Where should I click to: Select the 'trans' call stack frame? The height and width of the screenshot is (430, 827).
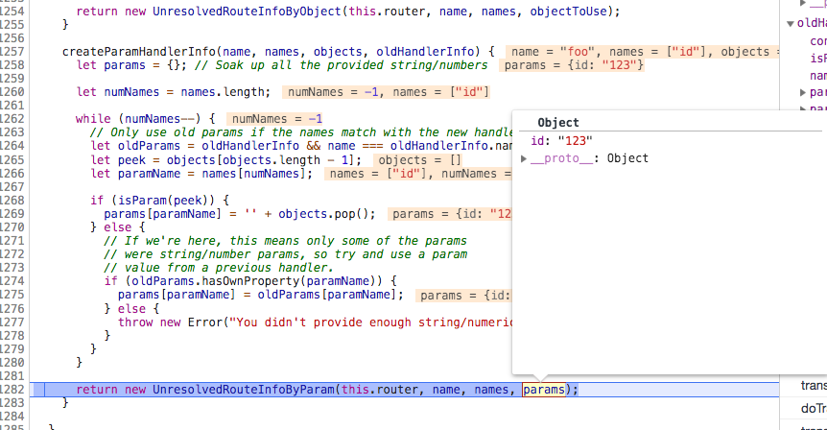tap(814, 386)
